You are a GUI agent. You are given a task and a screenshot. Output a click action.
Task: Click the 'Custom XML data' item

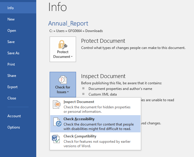point(102,94)
